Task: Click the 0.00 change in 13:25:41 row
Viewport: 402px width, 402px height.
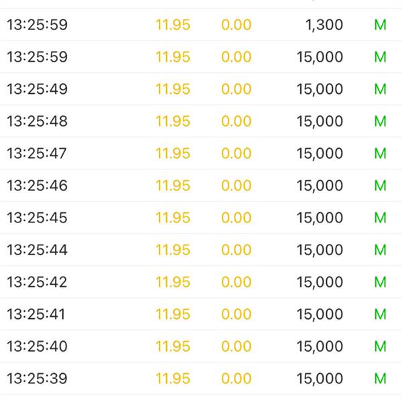Action: point(236,314)
